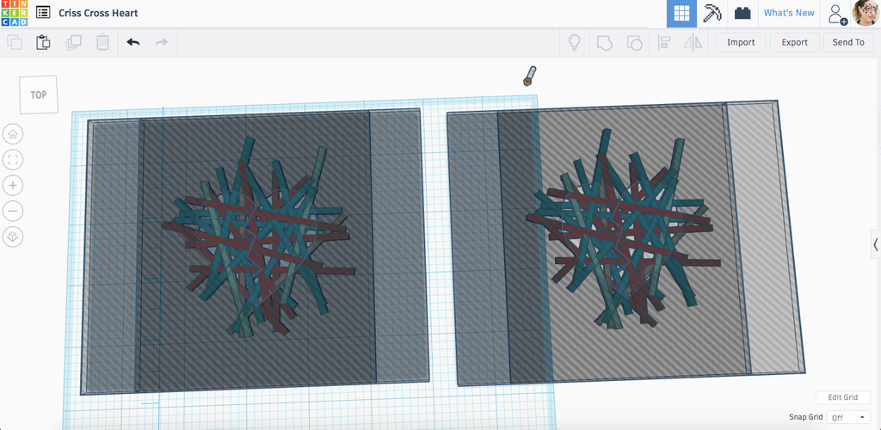Click the Align icon
The width and height of the screenshot is (881, 430).
point(664,43)
